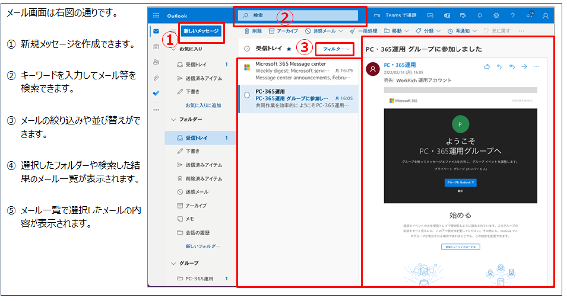Open notifications bell icon
Screen dimensions: 567x301
coord(480,15)
